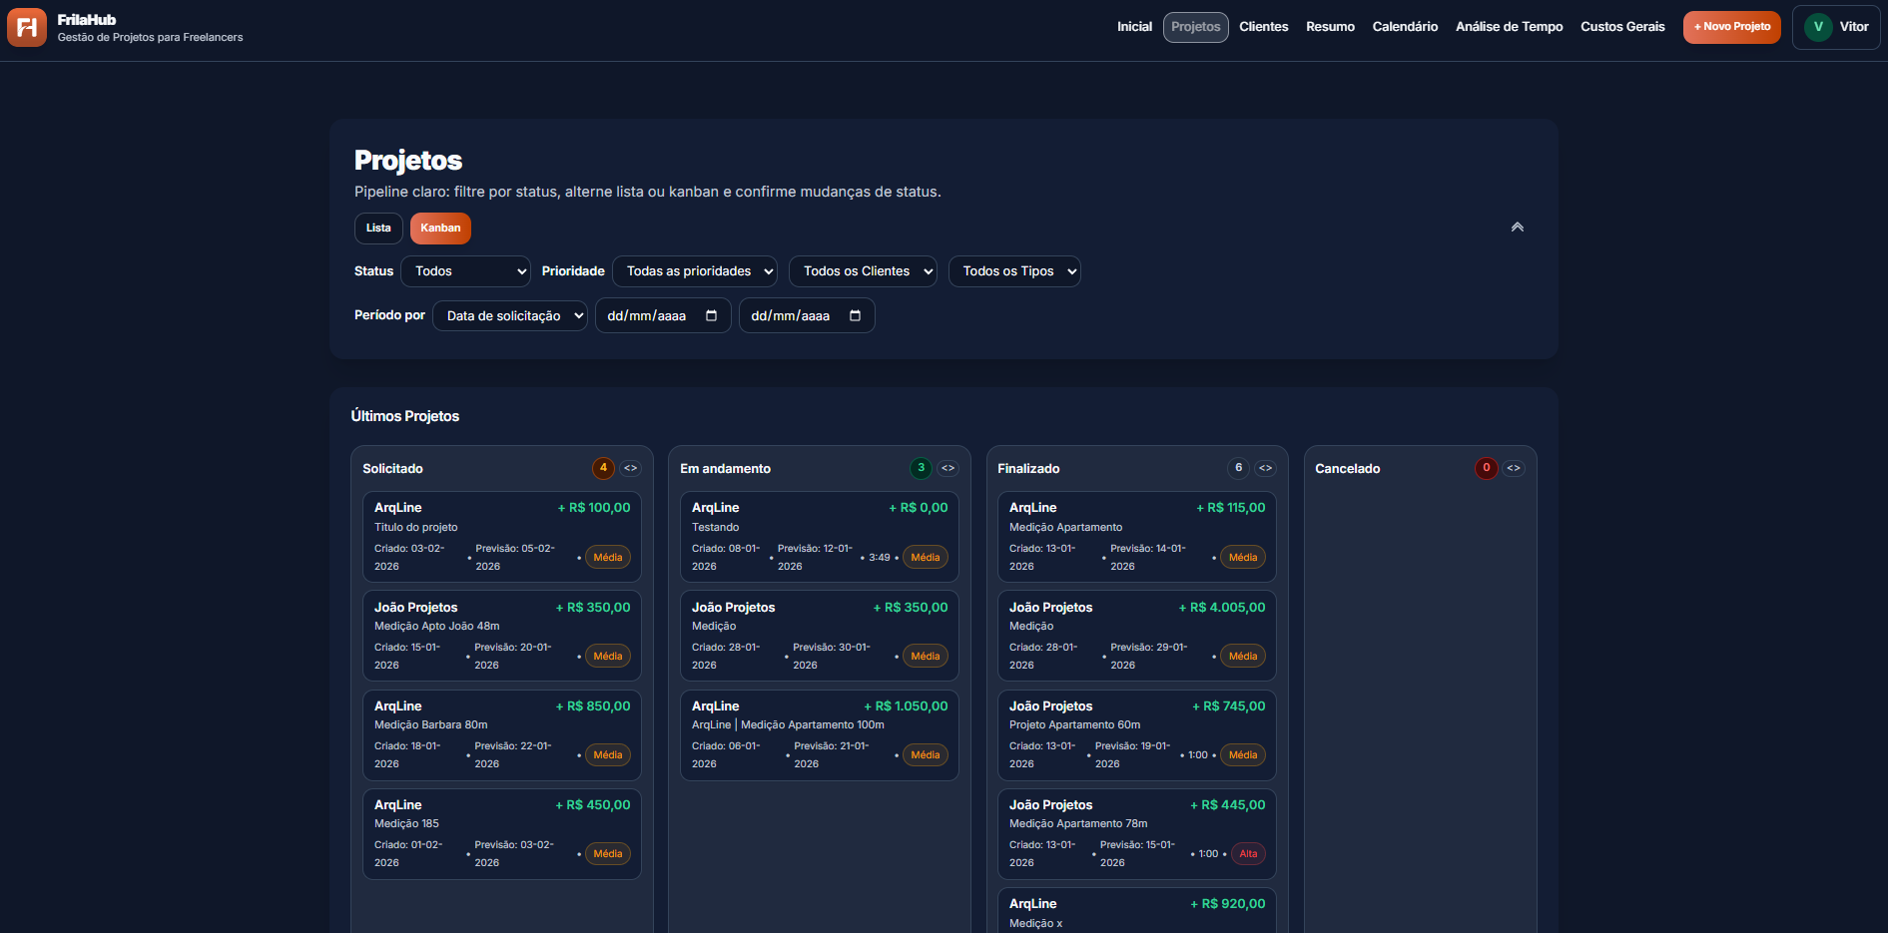Go to the Clientes section
The width and height of the screenshot is (1888, 933).
[1263, 27]
